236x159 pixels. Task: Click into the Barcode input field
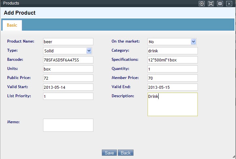coord(68,60)
